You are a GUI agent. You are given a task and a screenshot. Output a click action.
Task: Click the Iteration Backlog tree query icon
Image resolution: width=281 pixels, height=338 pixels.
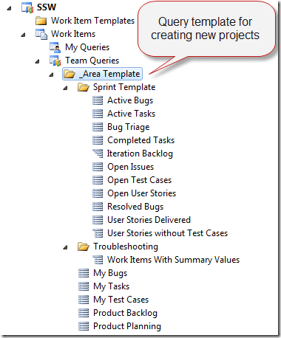click(98, 154)
